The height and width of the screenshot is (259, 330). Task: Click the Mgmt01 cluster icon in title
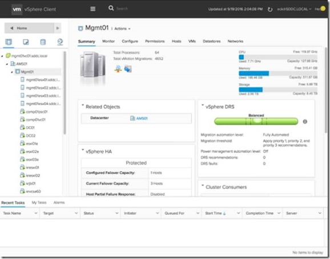80,29
